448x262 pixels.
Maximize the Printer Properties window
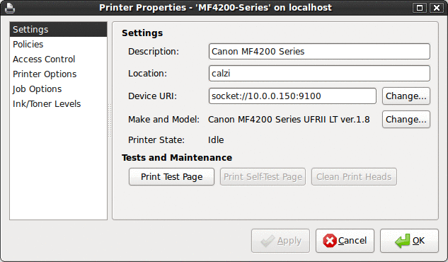[x=420, y=8]
